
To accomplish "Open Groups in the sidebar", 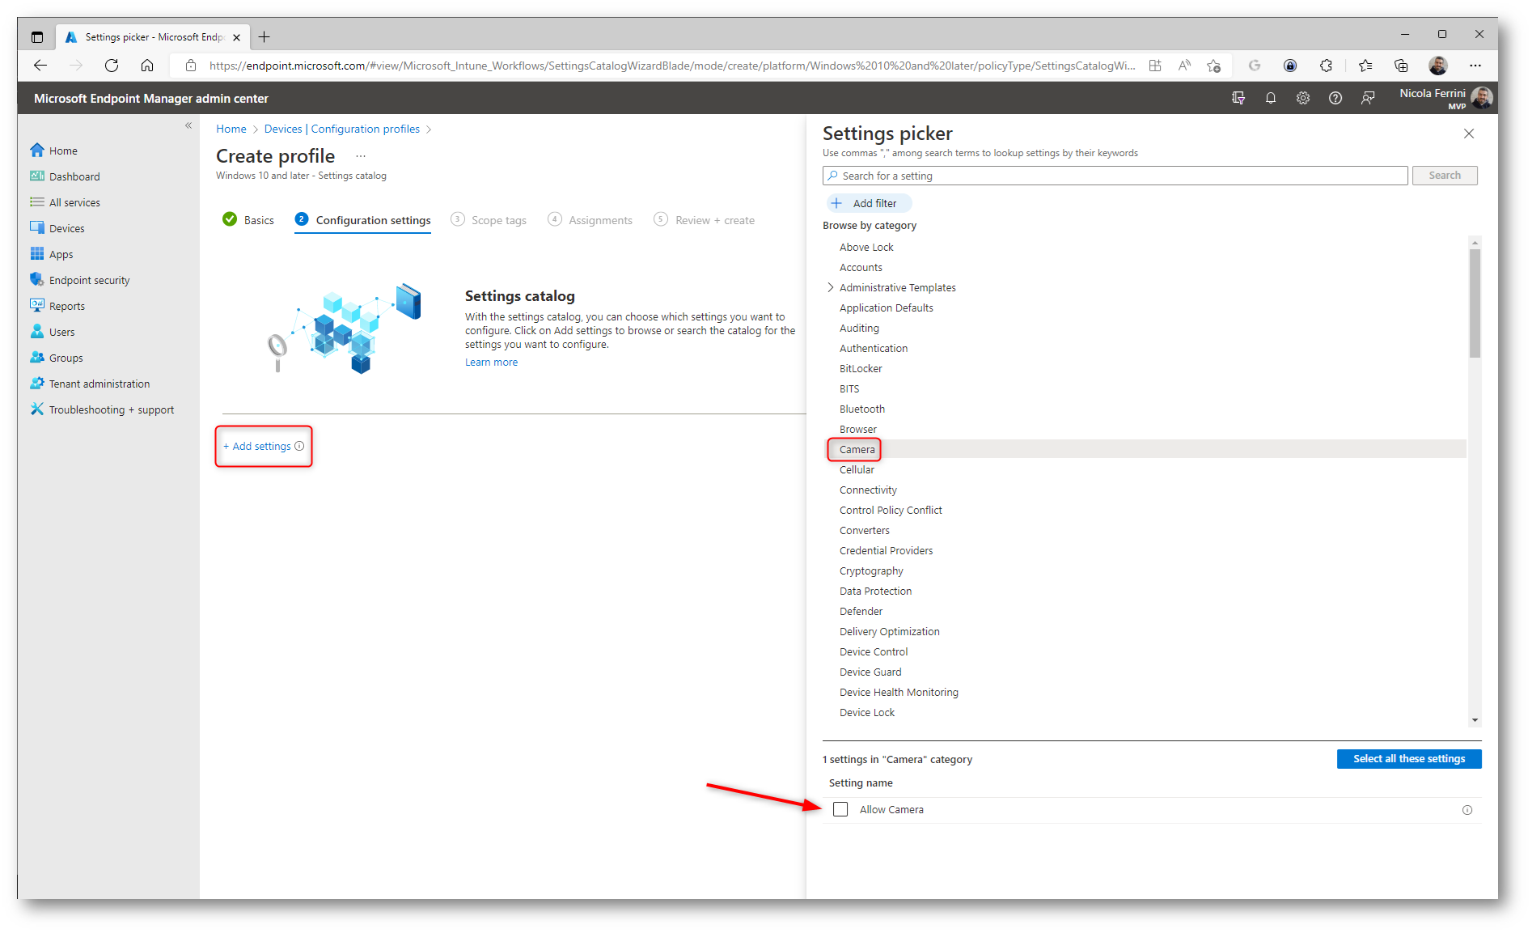I will coord(66,358).
